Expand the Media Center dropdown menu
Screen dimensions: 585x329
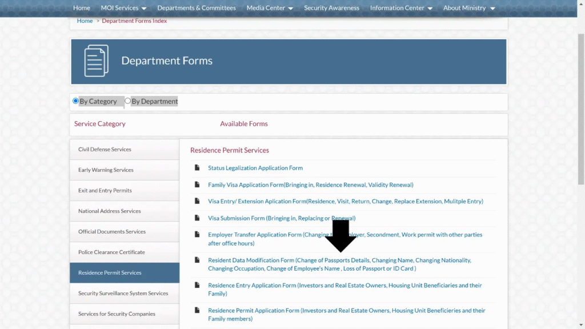point(270,8)
